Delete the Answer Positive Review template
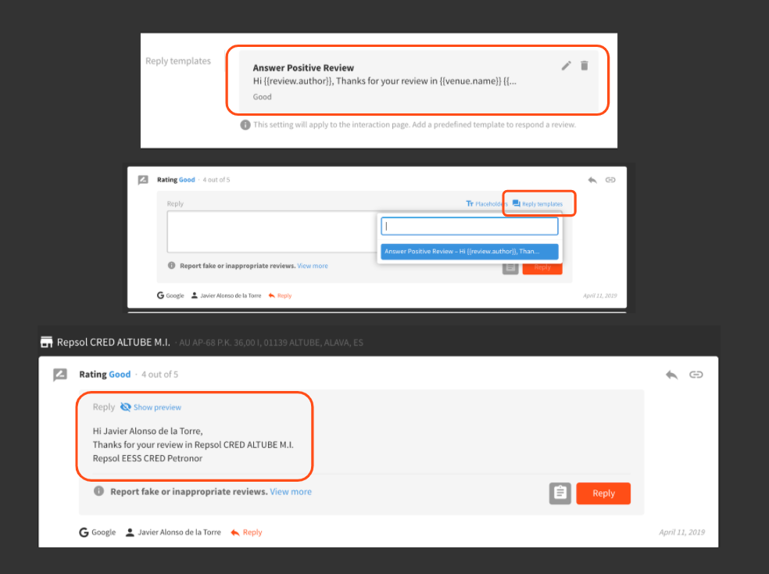Image resolution: width=769 pixels, height=574 pixels. click(x=585, y=66)
